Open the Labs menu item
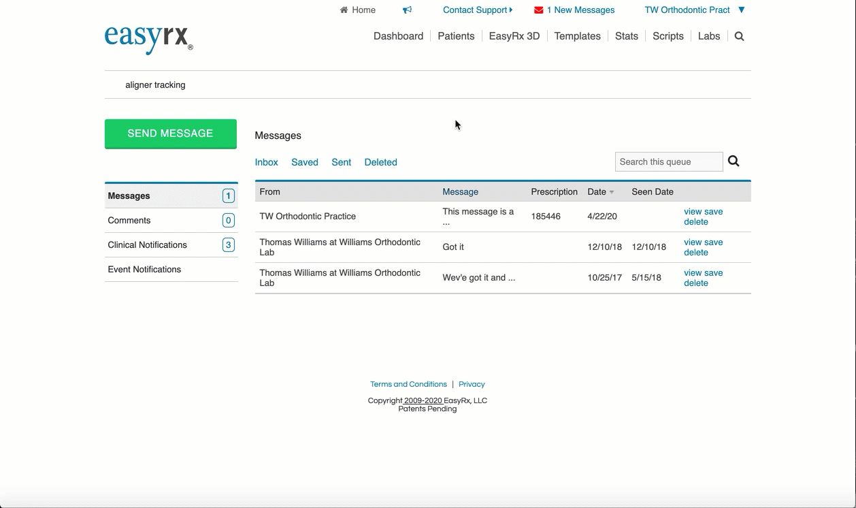Image resolution: width=856 pixels, height=508 pixels. click(709, 36)
